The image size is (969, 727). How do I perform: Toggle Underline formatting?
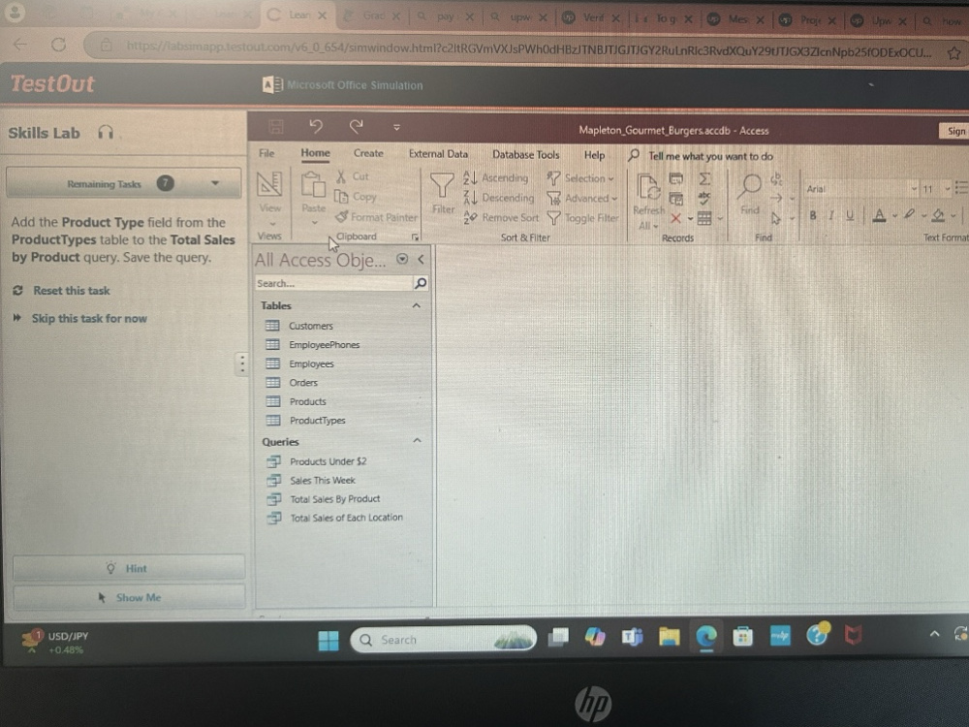[x=851, y=216]
